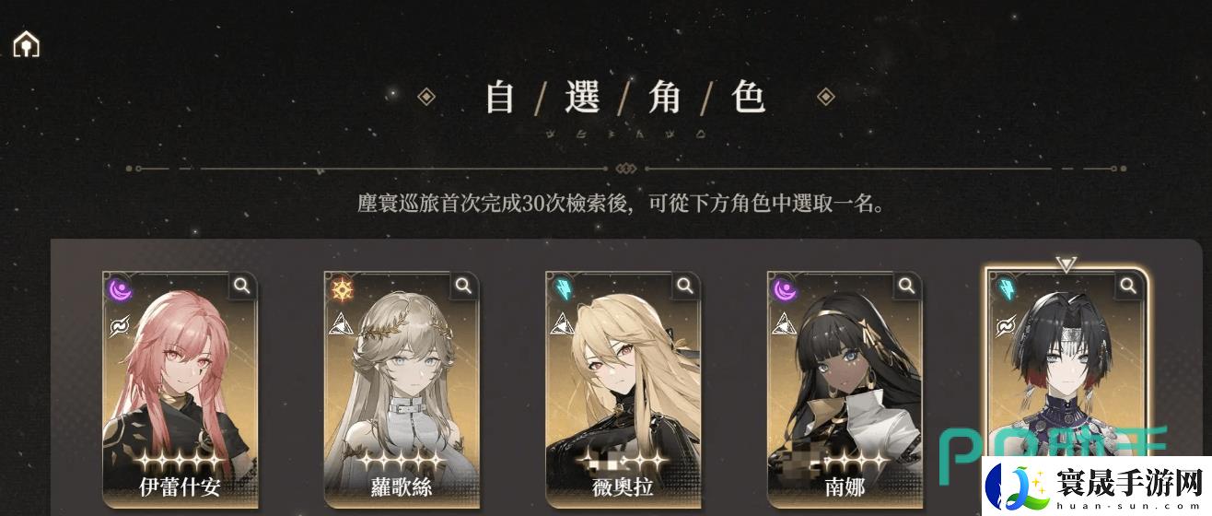Click triangle class icon on 薇奧拉 card
Viewport: 1212px width, 516px height.
pyautogui.click(x=561, y=323)
